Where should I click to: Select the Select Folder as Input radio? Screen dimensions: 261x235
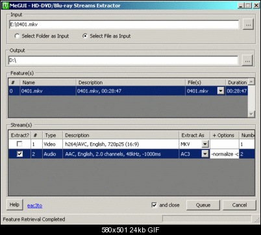click(17, 36)
